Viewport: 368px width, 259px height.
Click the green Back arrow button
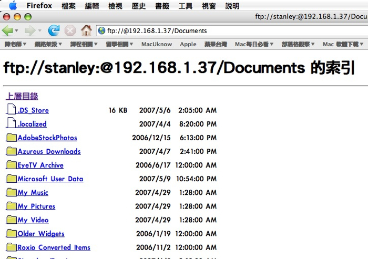(x=7, y=30)
